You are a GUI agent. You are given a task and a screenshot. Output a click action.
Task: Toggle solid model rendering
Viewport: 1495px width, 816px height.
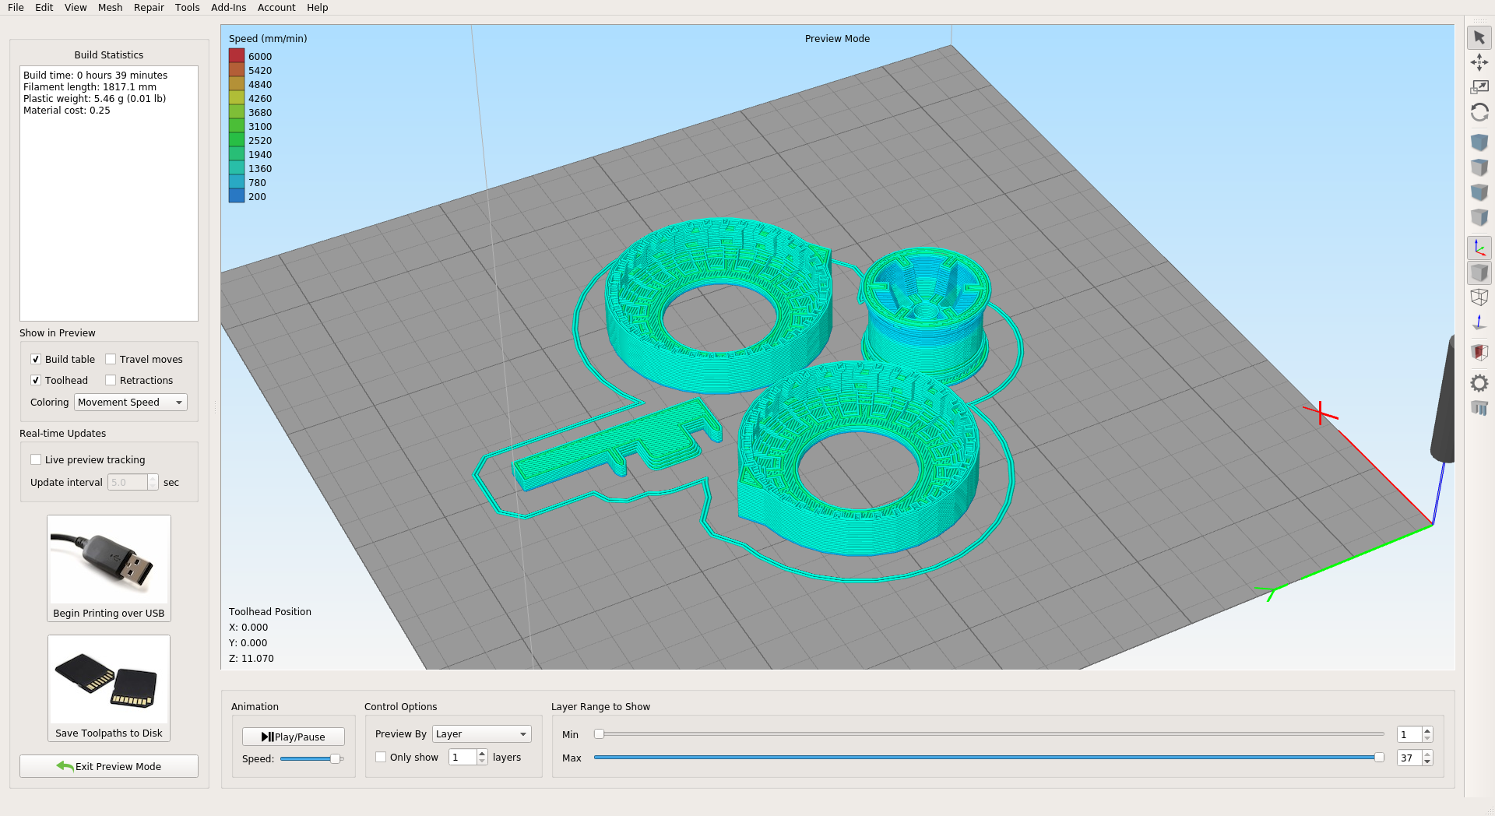[x=1479, y=273]
